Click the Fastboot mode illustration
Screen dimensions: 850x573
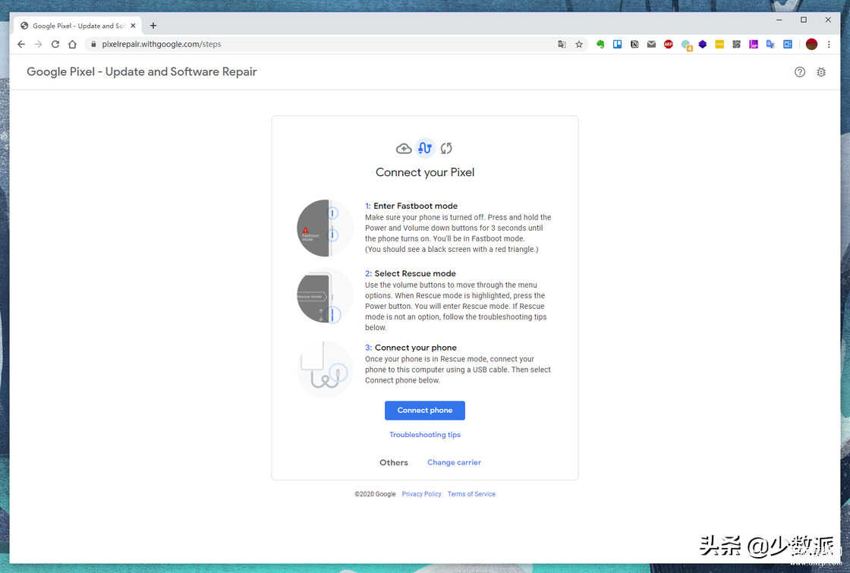325,228
